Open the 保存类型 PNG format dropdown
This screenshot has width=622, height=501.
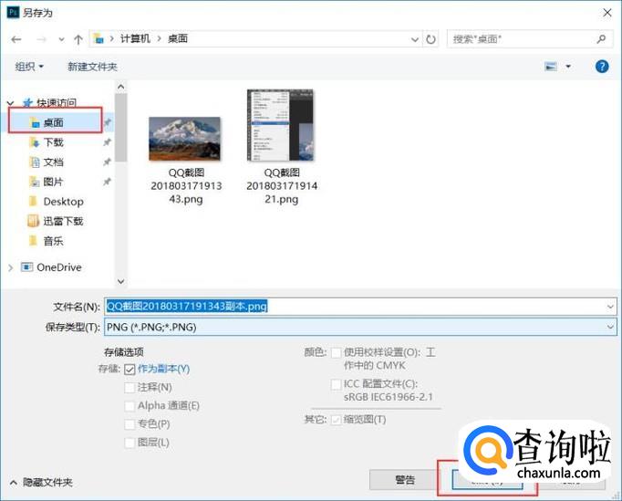[x=360, y=327]
